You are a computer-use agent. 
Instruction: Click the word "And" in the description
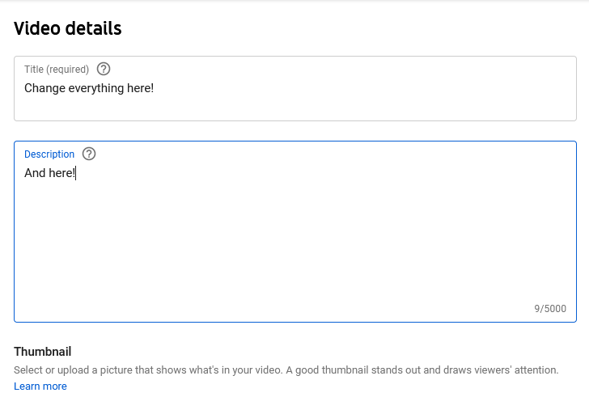tap(35, 173)
